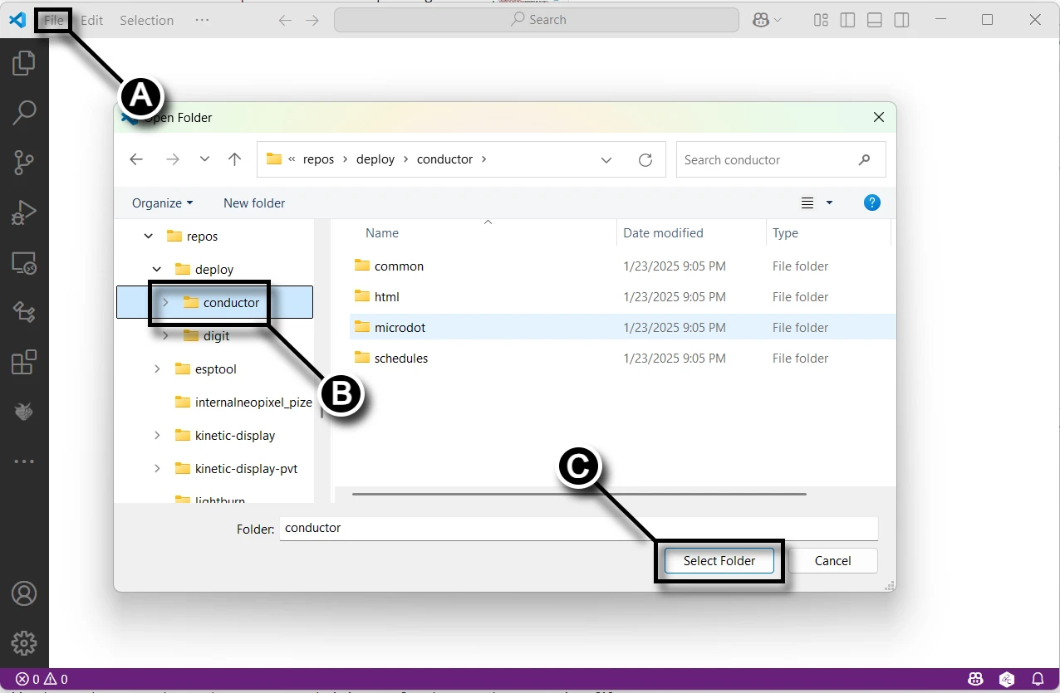Open the Accounts menu icon
This screenshot has width=1060, height=693.
click(x=24, y=593)
